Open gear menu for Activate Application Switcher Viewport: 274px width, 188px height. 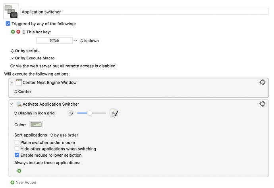click(x=262, y=104)
